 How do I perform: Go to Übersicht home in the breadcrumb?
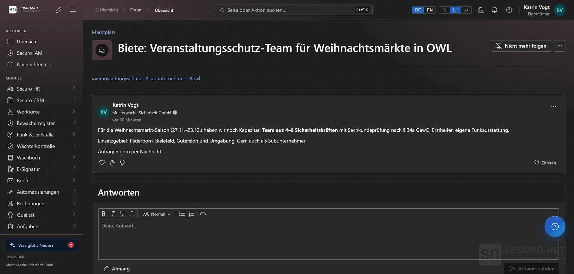[x=106, y=10]
